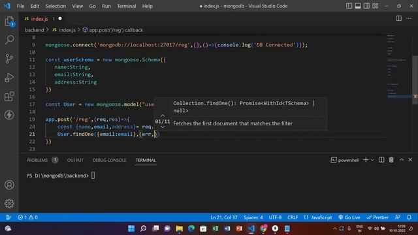This screenshot has height=235, width=418.
Task: Select the powershell terminal label
Action: coord(345,160)
